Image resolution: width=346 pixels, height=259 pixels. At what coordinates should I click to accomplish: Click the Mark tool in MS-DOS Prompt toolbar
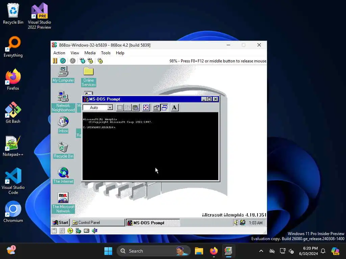point(120,108)
